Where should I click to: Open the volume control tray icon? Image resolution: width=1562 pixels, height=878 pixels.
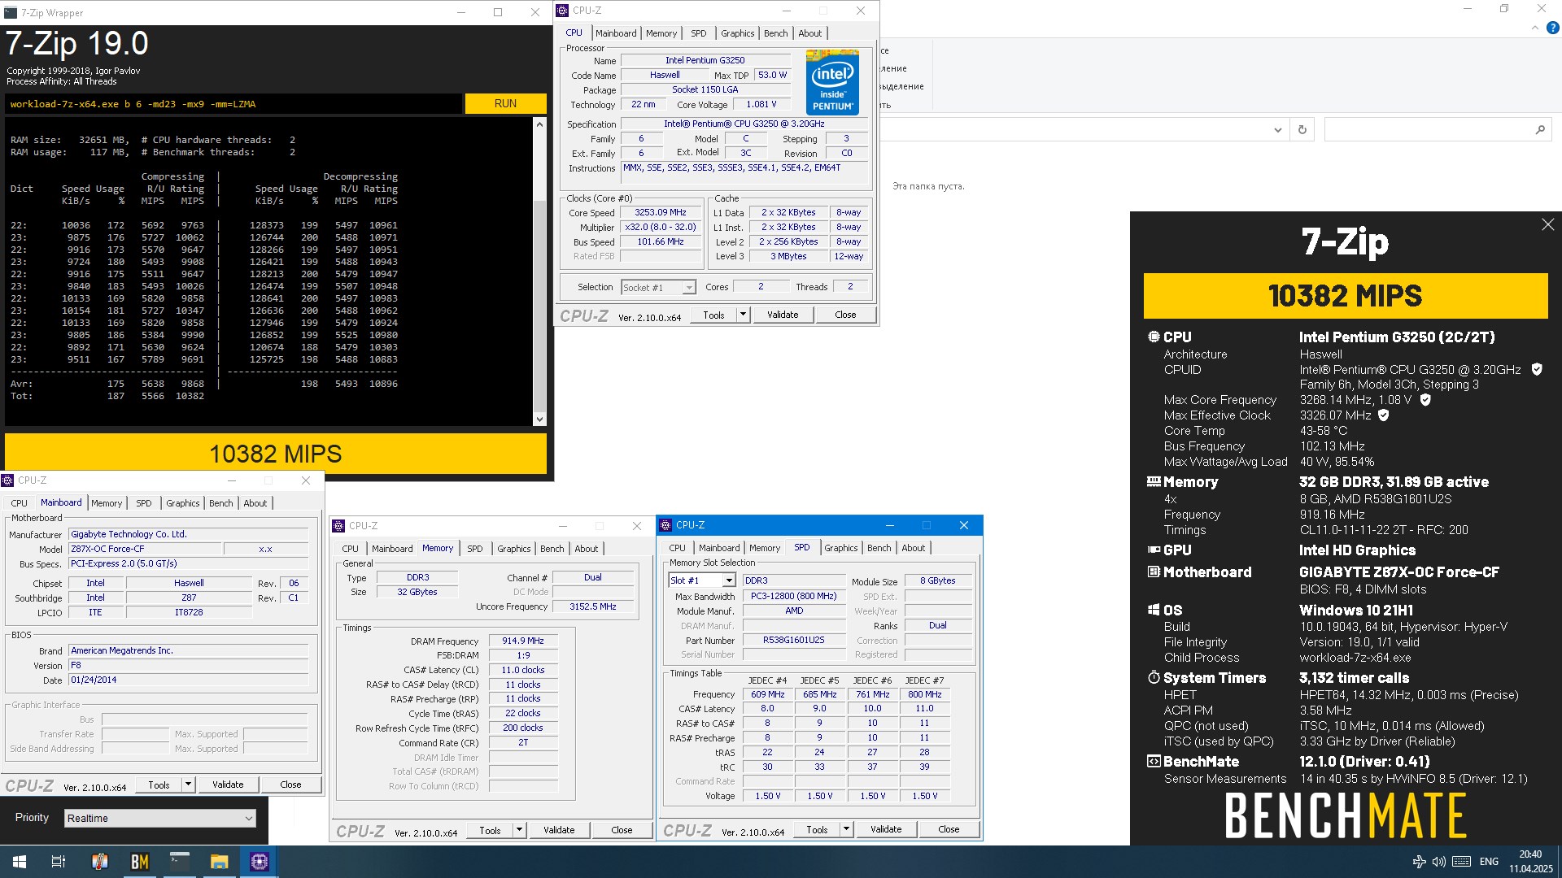click(1439, 862)
